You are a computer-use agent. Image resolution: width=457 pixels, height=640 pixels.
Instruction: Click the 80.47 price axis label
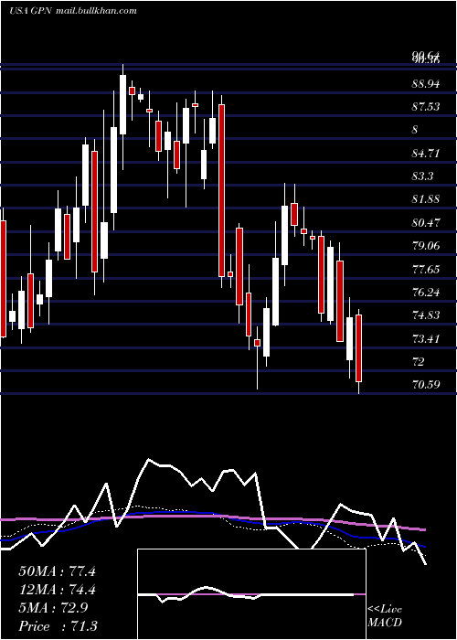click(426, 223)
